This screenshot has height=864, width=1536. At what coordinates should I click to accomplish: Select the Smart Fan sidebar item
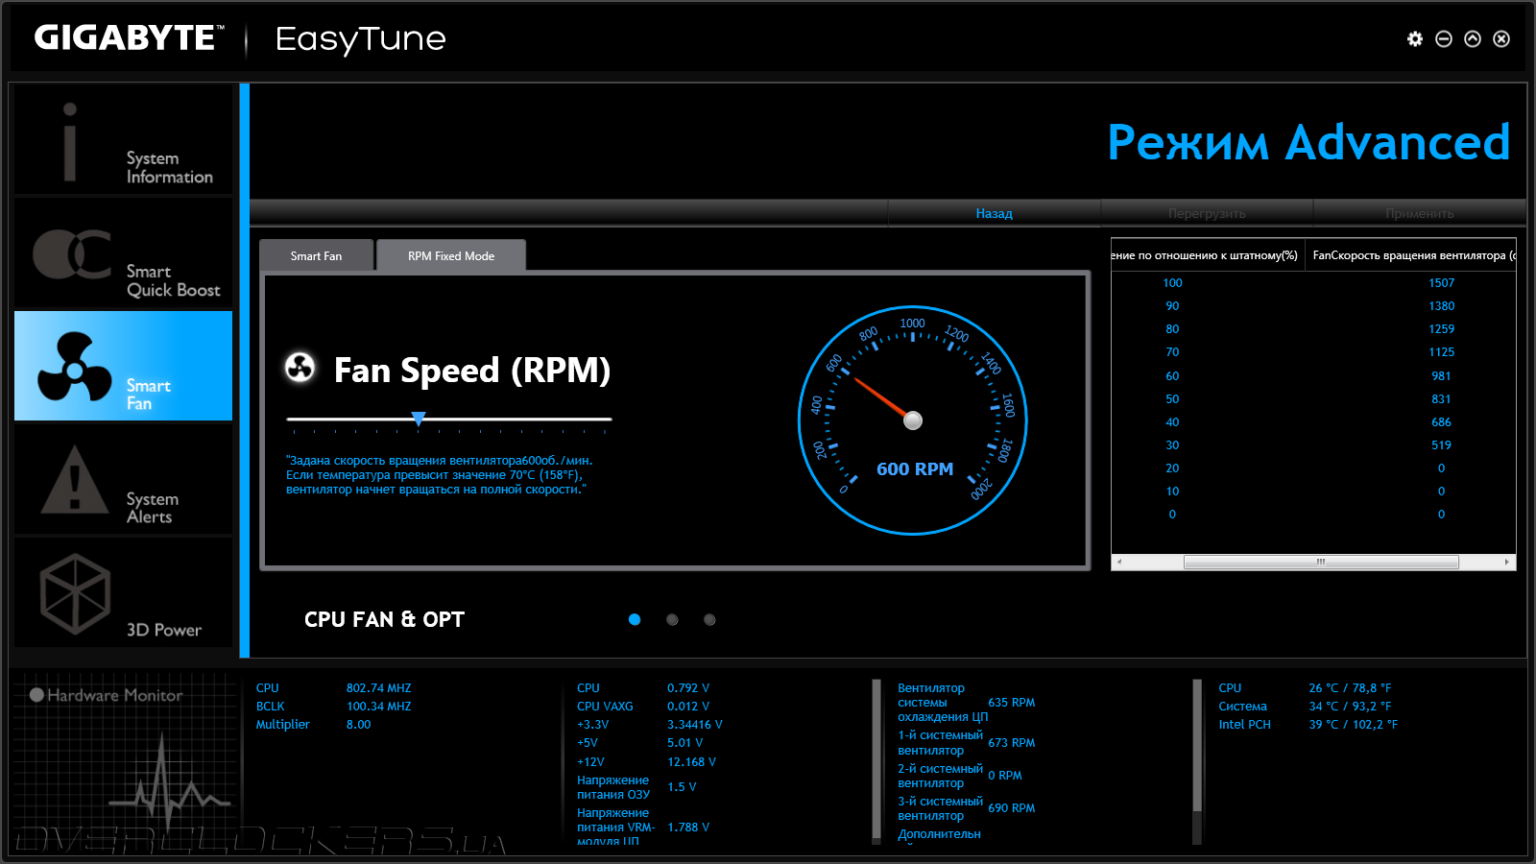point(123,366)
